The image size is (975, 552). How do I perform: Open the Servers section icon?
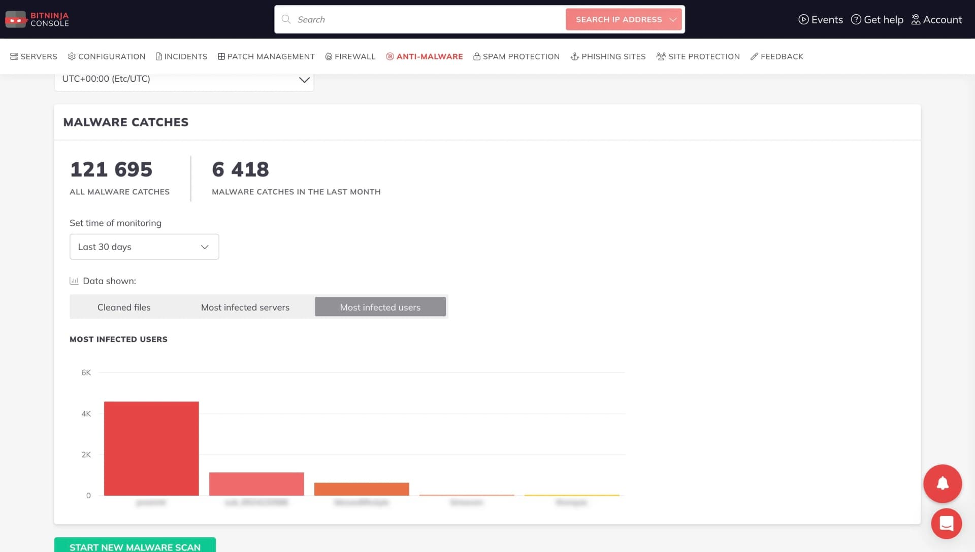(x=15, y=56)
